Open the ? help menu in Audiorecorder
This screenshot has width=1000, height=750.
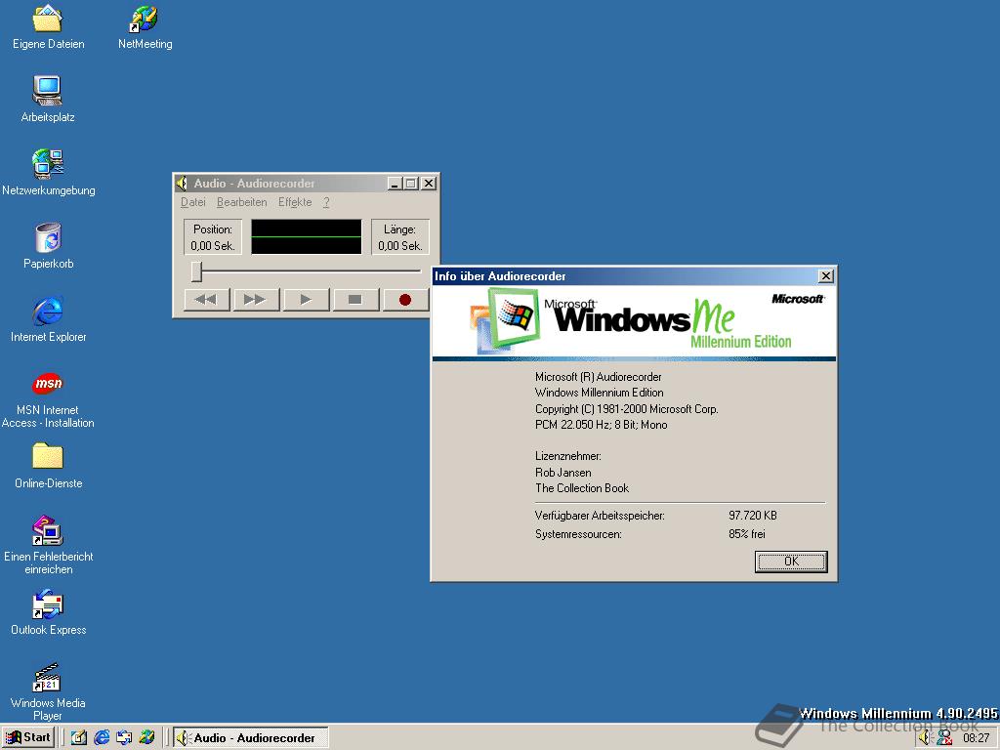(326, 202)
